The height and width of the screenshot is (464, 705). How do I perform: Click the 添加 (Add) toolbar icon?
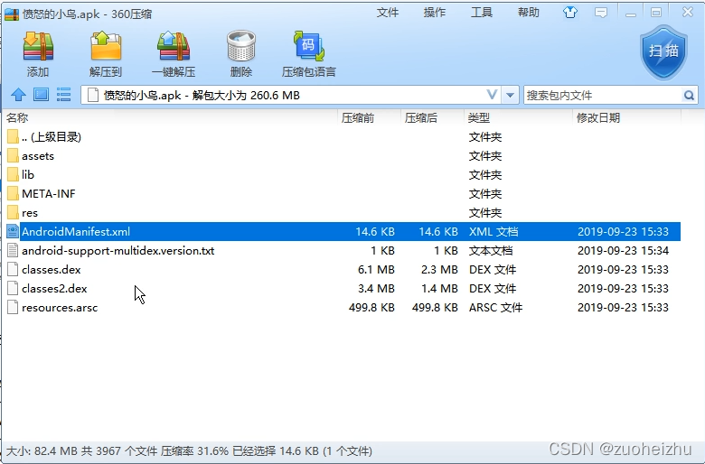point(38,46)
